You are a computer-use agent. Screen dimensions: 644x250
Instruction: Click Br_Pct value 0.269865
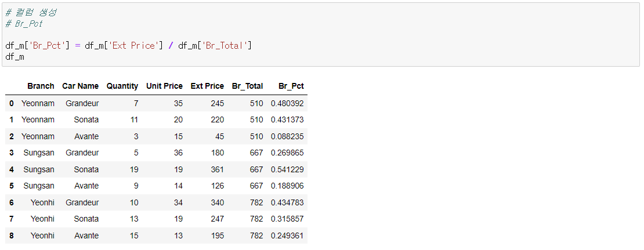coord(288,153)
